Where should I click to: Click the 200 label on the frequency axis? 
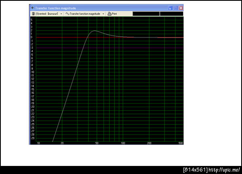pos(149,143)
